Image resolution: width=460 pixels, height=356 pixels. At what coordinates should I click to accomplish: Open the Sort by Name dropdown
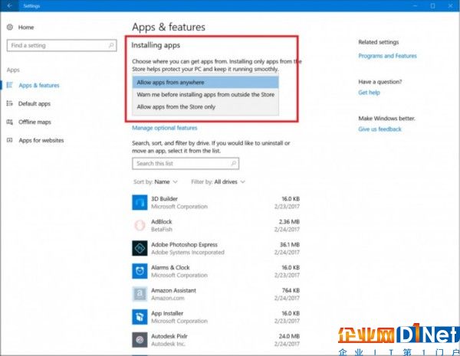coord(156,182)
